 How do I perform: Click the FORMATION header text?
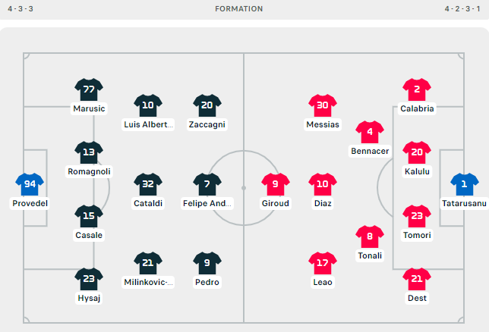coord(239,9)
